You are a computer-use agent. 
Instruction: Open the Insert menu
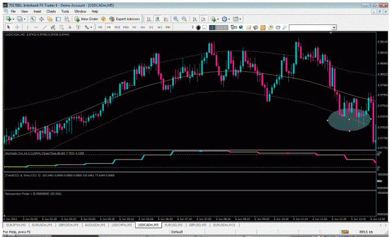pyautogui.click(x=37, y=11)
